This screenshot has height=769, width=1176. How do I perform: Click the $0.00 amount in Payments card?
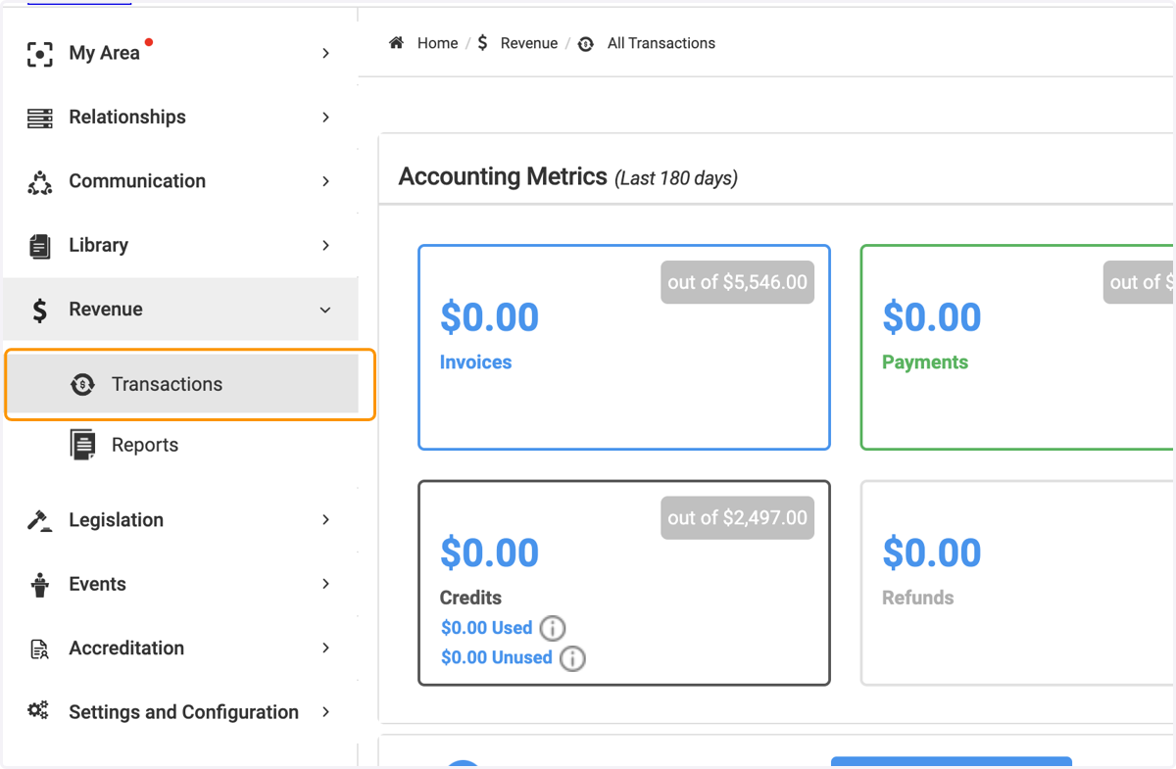tap(931, 317)
